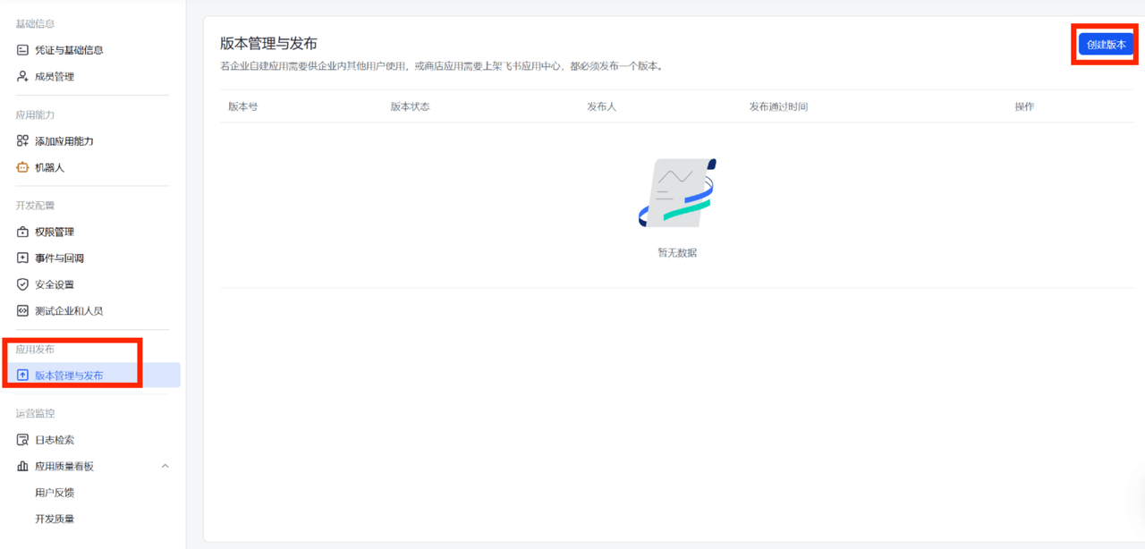Image resolution: width=1145 pixels, height=549 pixels.
Task: Open the 用户反馈 submenu item
Action: [55, 493]
